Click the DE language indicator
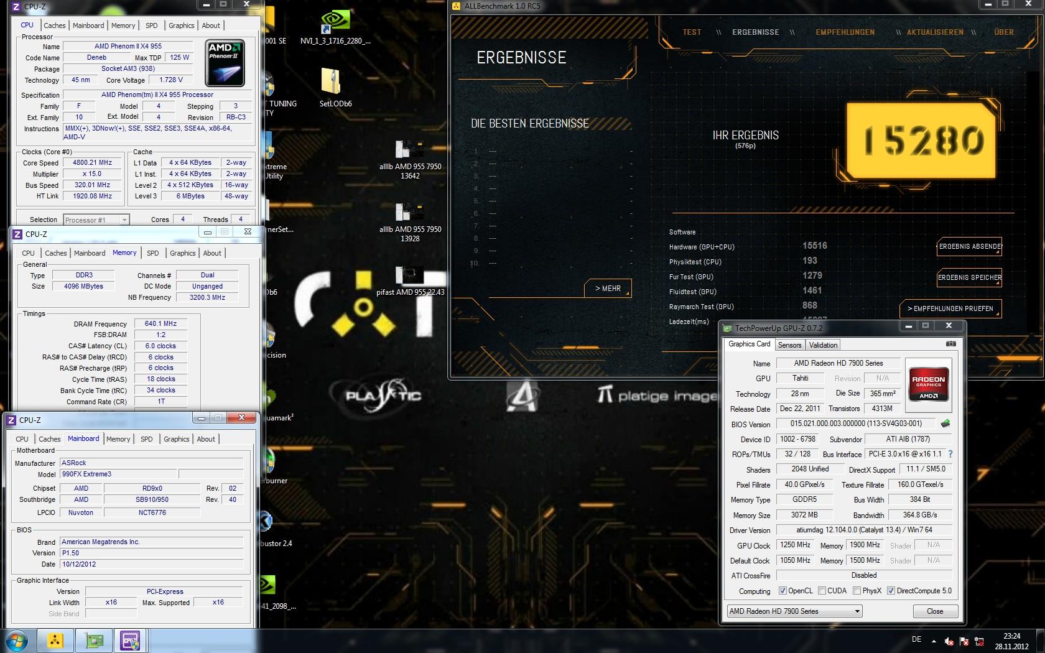 point(916,639)
